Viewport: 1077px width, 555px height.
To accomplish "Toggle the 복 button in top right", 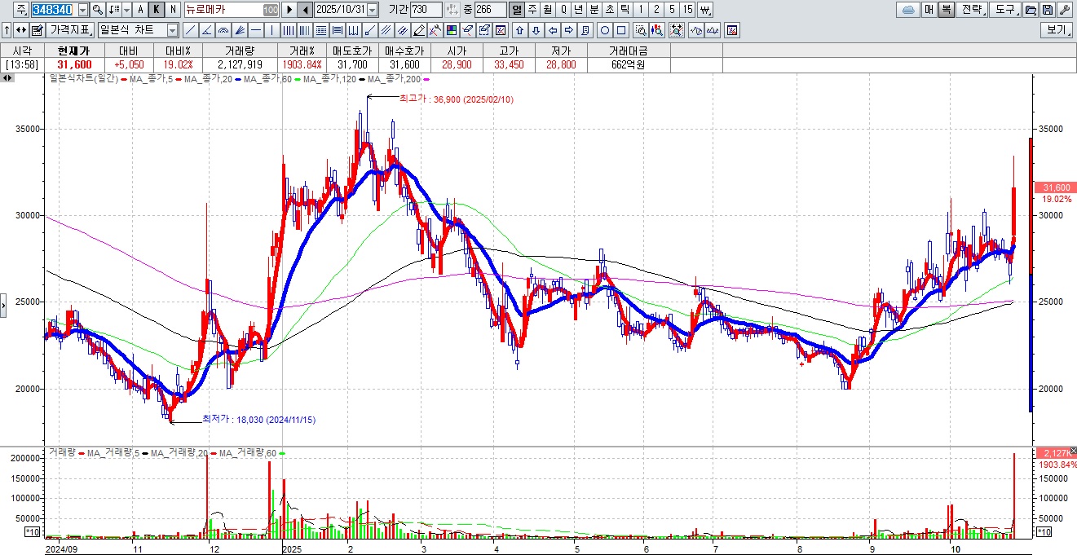I will (x=946, y=10).
